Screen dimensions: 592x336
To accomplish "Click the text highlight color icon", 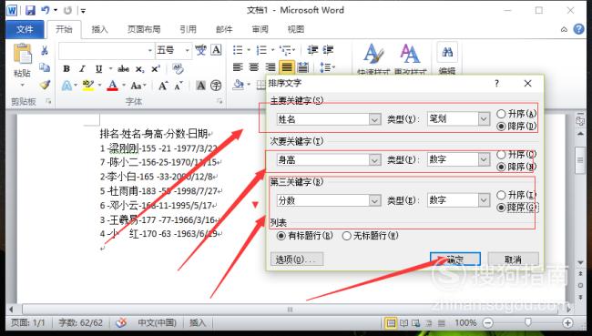I will [x=88, y=86].
